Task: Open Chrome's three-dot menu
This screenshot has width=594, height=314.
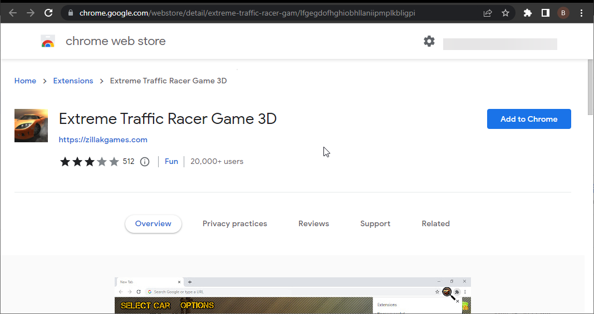Action: point(582,13)
